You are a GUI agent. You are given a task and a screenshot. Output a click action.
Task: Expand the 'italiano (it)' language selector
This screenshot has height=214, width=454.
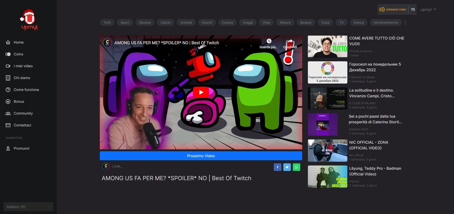coord(28,207)
